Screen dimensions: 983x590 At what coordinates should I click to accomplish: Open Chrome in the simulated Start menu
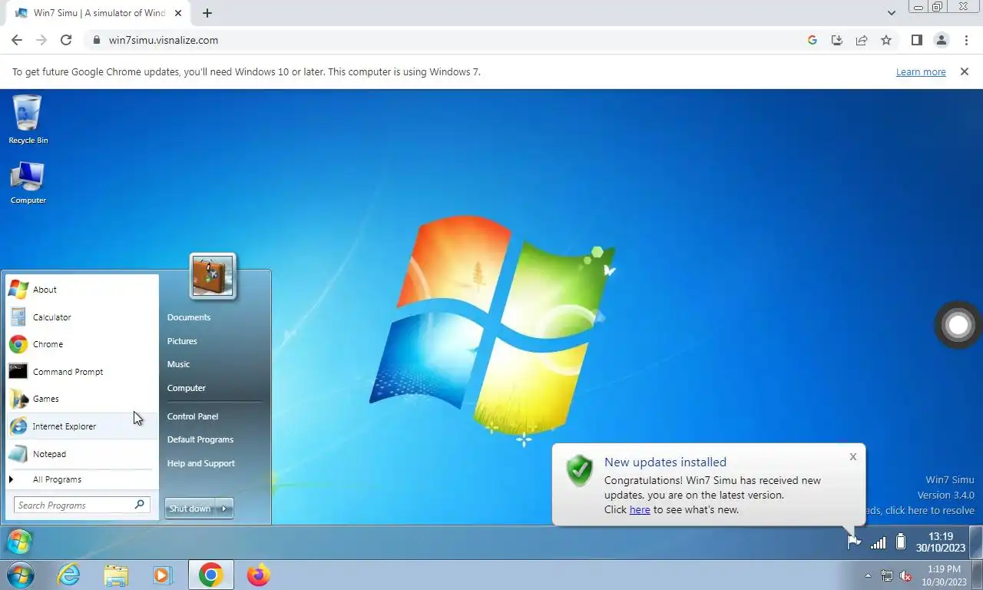pyautogui.click(x=82, y=344)
